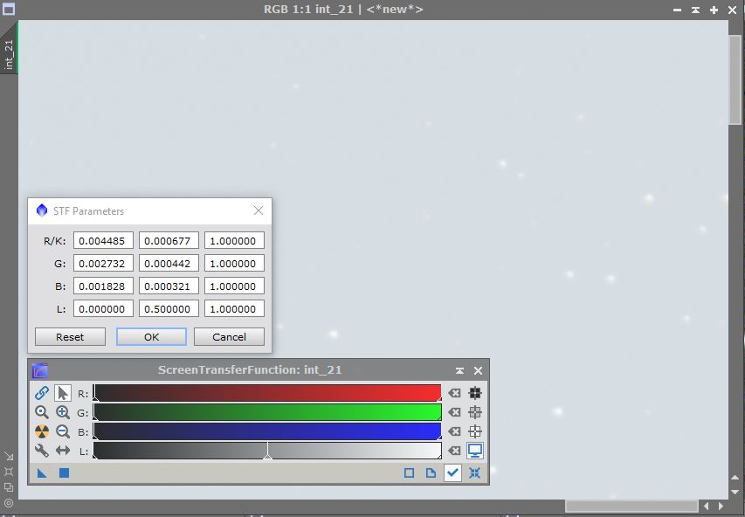The height and width of the screenshot is (517, 745).
Task: Reset the L channel with its backspace icon
Action: (454, 451)
